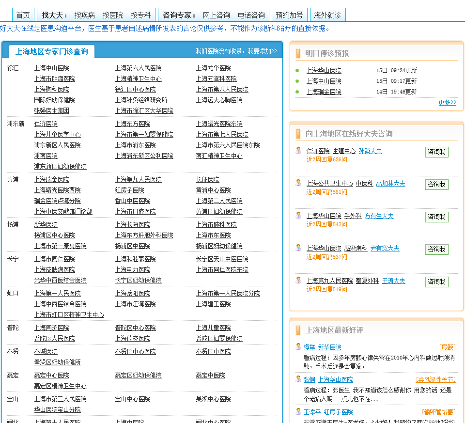Click the user icon beside 张炯 review

pyautogui.click(x=299, y=379)
